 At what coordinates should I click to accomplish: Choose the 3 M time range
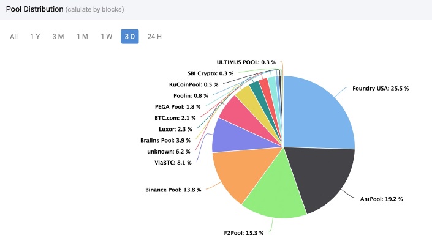point(58,37)
